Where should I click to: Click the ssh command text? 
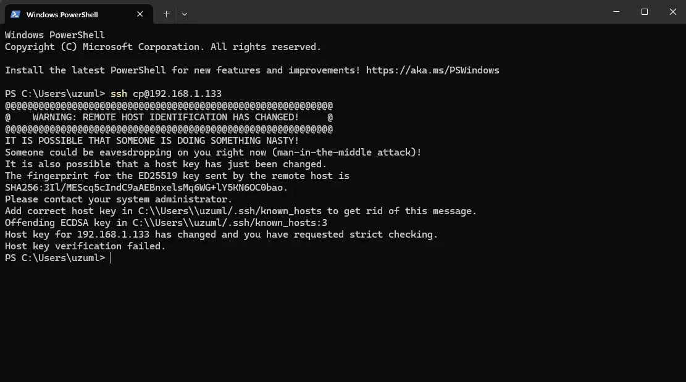(x=119, y=94)
